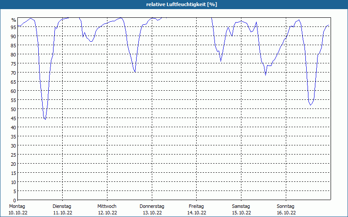The image size is (348, 217).
Task: Click the y-axis value 80
Action: pyautogui.click(x=13, y=54)
